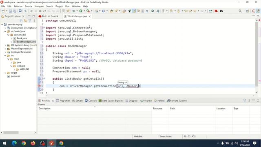261x147 pixels.
Task: Click the New file wizard icon
Action: tap(3, 11)
